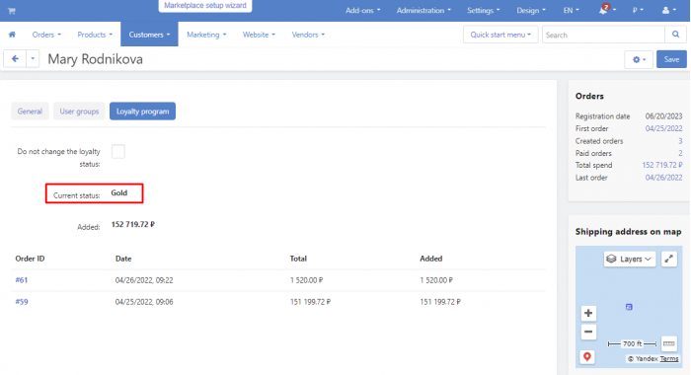Click the Total spend 152 719.72 link
This screenshot has width=691, height=375.
[662, 165]
